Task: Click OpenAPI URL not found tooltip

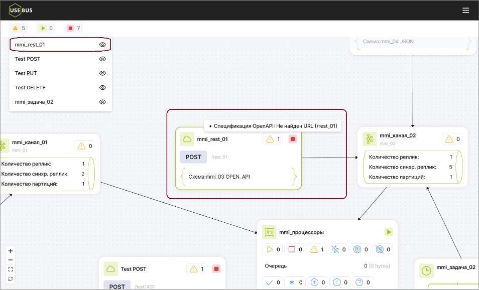Action: (273, 126)
